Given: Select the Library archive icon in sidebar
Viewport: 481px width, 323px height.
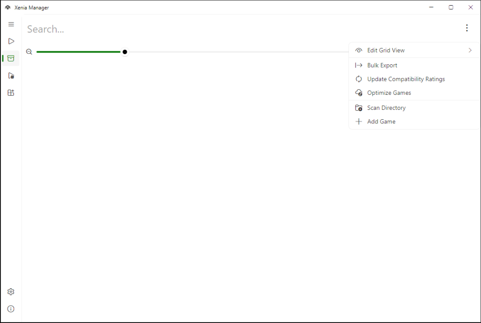Looking at the screenshot, I should point(11,58).
